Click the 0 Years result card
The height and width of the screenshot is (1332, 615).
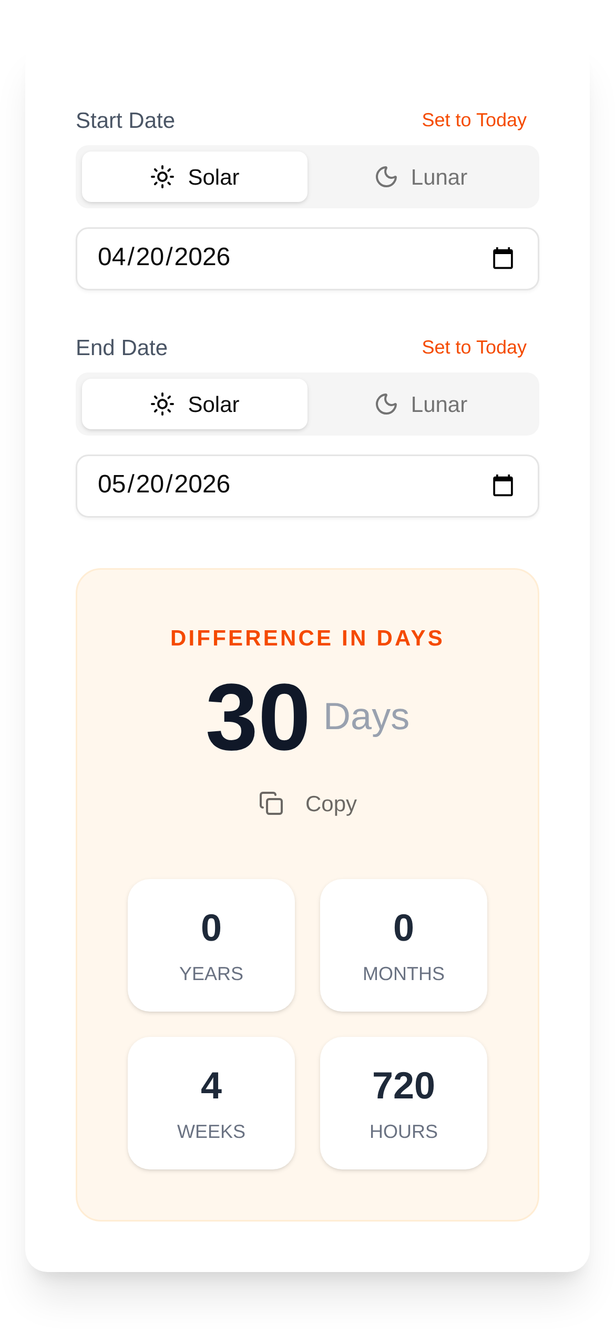[x=211, y=945]
